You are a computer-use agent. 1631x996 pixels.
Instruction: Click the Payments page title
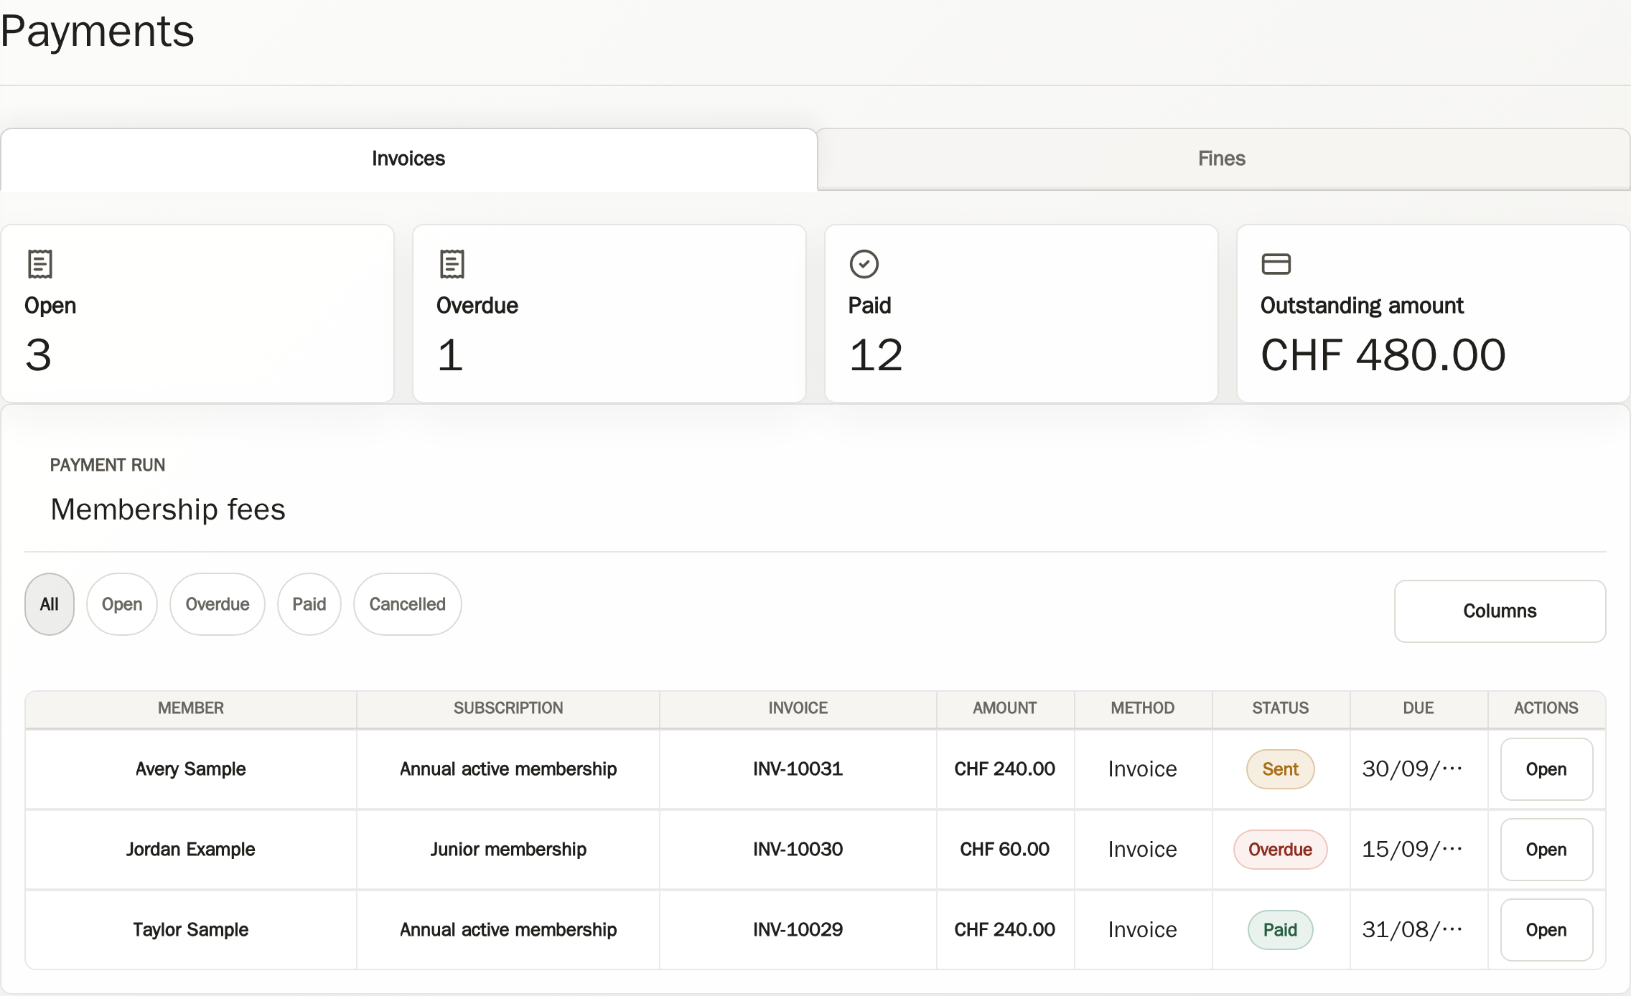click(98, 32)
